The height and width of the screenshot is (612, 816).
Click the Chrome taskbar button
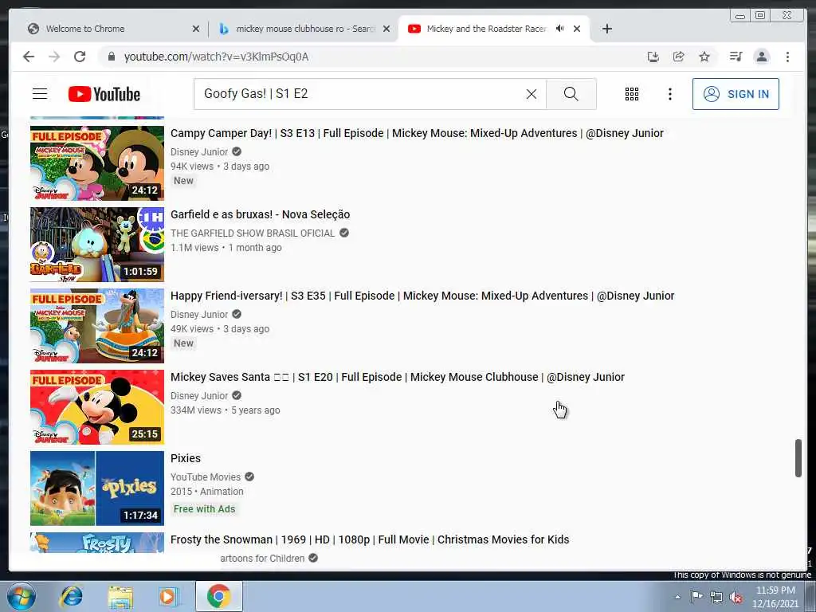click(218, 596)
